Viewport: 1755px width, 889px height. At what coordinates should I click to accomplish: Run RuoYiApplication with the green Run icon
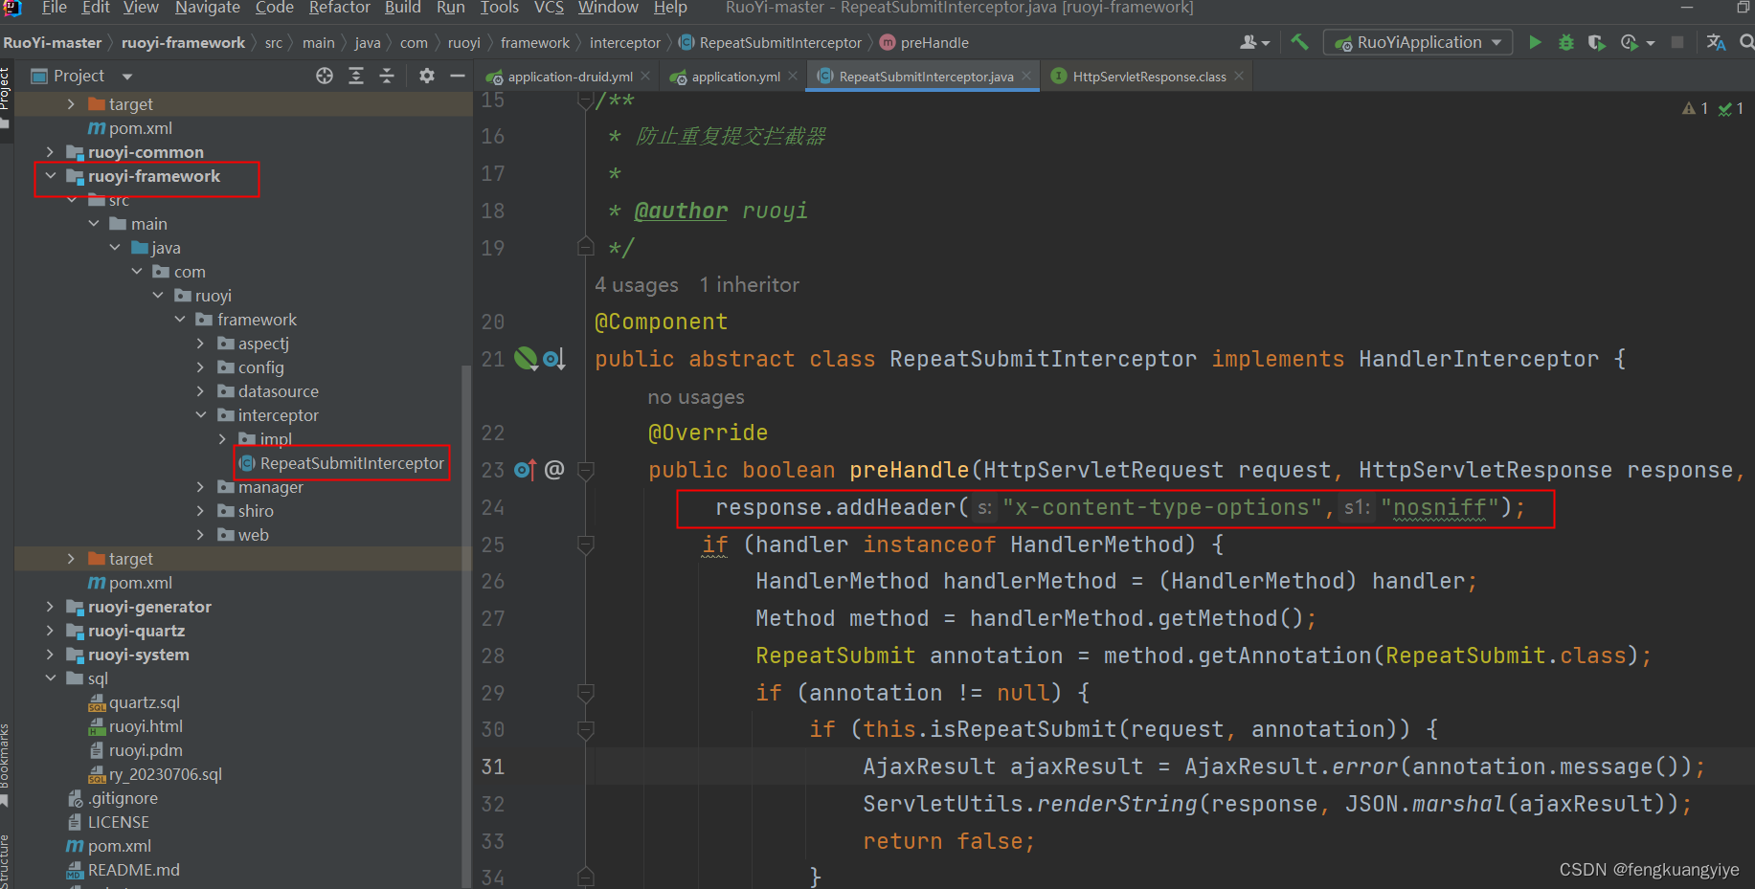1535,42
